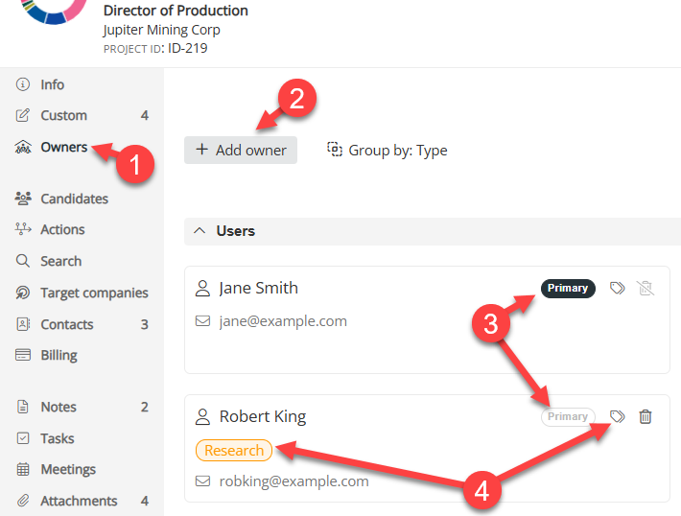
Task: Open Target companies from sidebar
Action: tap(94, 293)
